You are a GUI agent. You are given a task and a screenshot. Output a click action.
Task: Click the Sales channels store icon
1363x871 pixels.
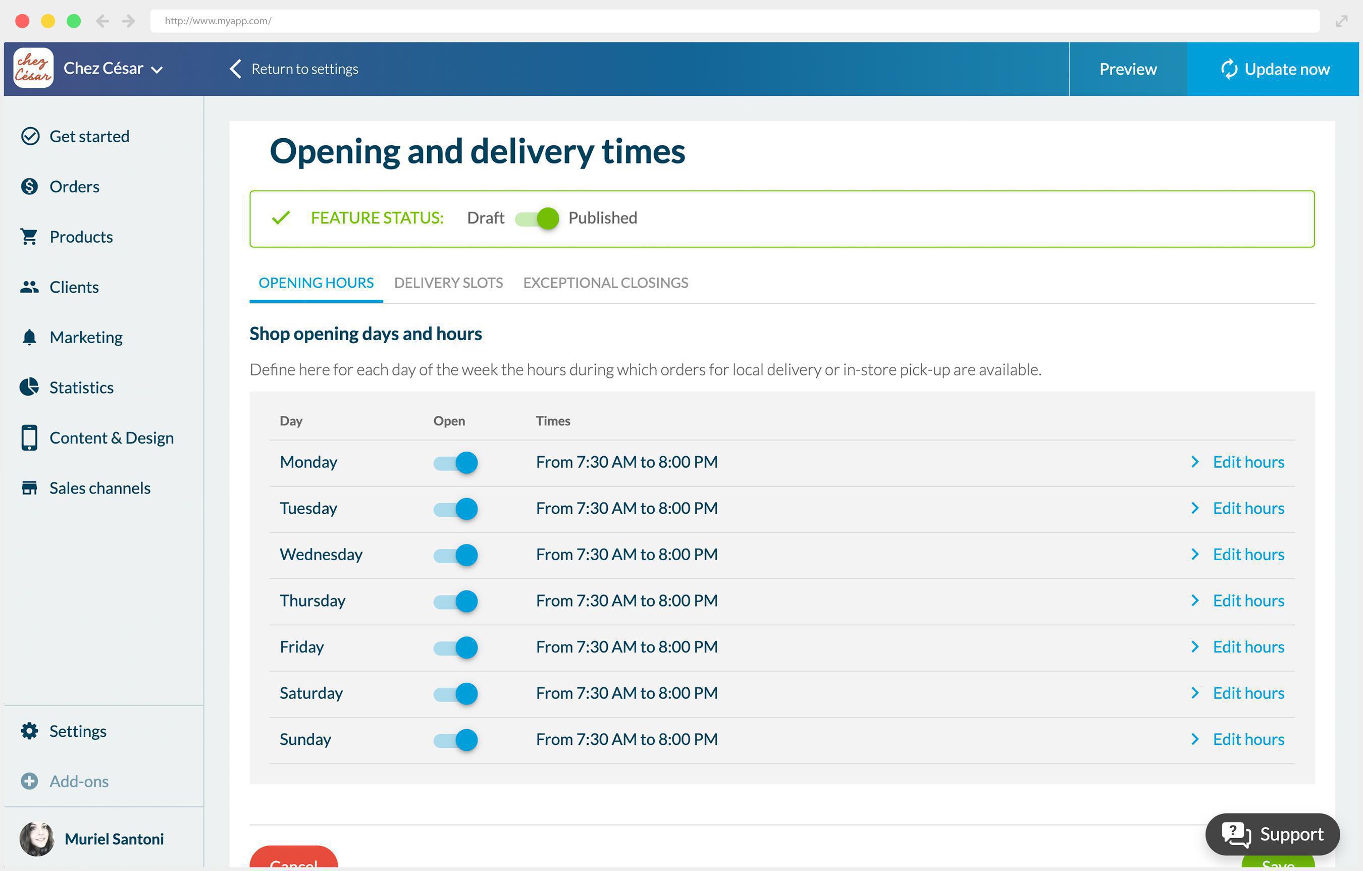(x=29, y=488)
